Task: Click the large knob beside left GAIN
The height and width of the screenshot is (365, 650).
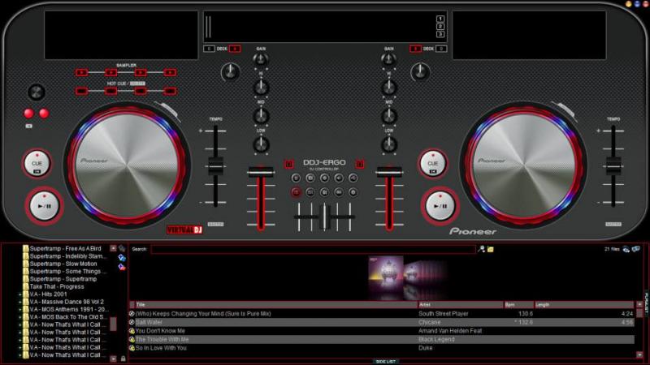Action: (231, 72)
